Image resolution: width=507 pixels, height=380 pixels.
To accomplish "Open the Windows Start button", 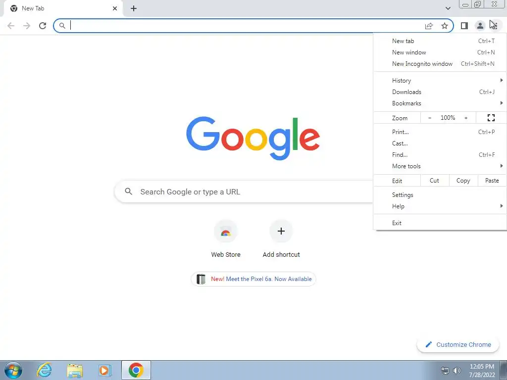I will 13,370.
